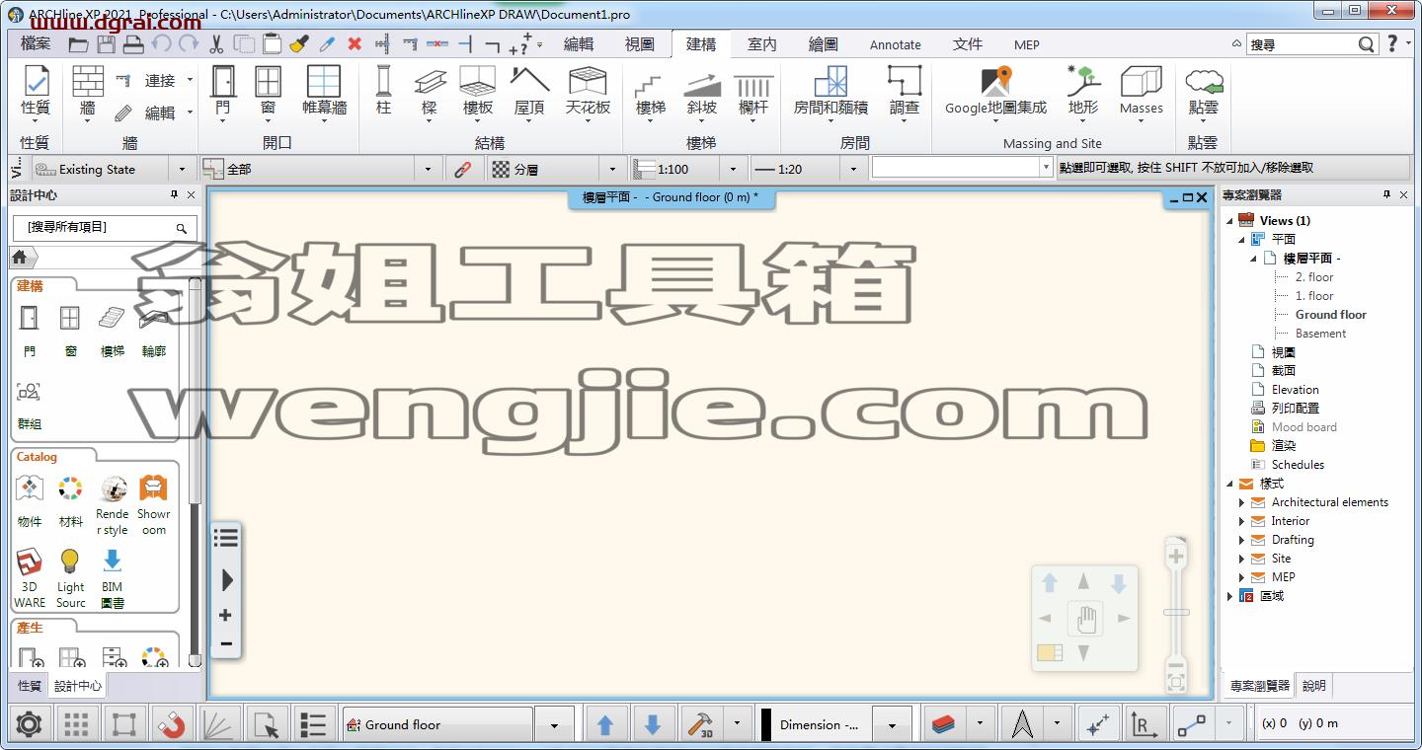Click the 3D hammer build icon
1422x750 pixels.
[x=700, y=725]
